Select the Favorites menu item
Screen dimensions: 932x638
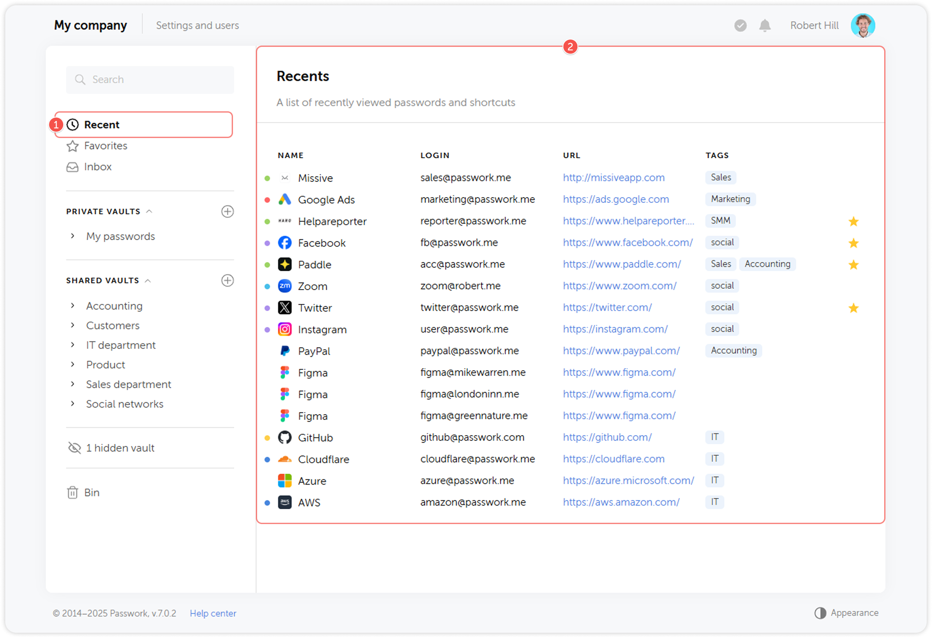coord(105,145)
